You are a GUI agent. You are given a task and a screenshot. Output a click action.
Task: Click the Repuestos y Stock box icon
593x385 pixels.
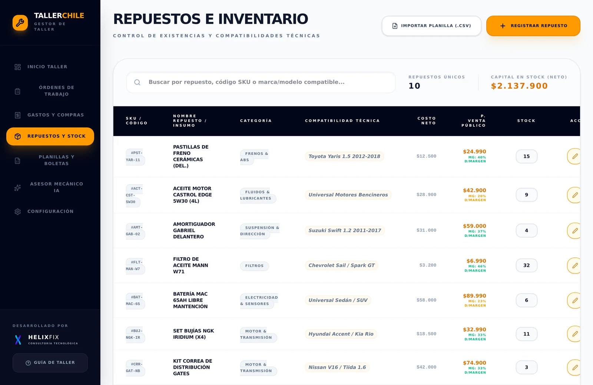click(17, 136)
